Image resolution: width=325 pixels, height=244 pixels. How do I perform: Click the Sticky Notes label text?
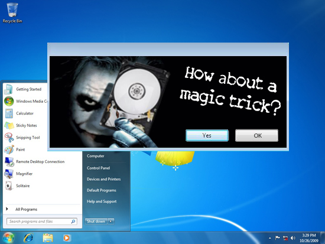pos(27,125)
